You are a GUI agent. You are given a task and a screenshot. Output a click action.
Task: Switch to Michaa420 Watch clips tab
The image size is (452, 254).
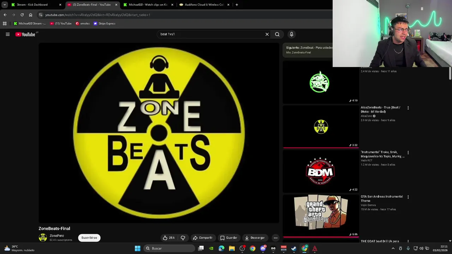click(148, 5)
